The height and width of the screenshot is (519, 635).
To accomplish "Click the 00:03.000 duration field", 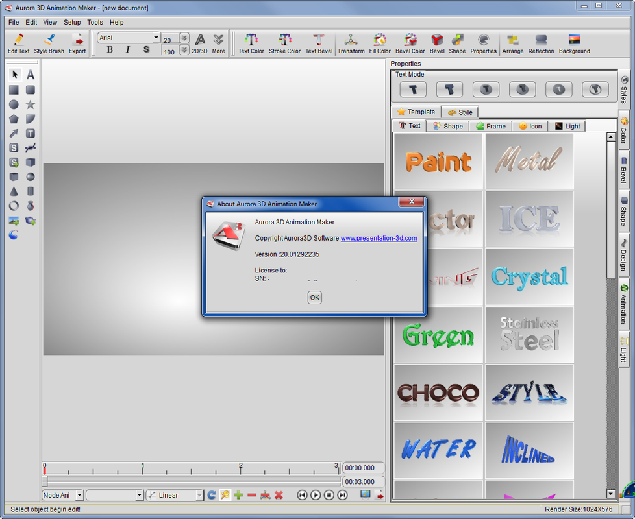I will 363,482.
